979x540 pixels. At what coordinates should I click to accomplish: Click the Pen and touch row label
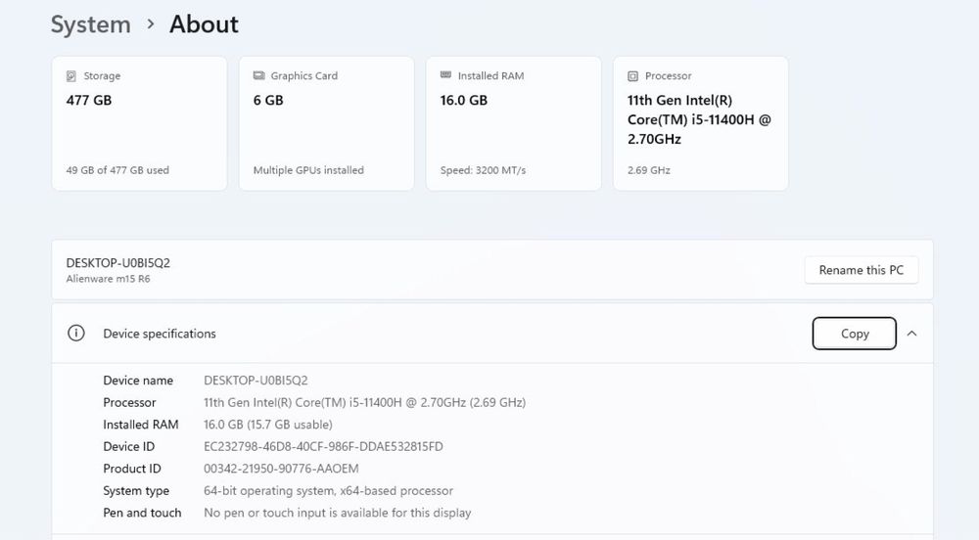point(142,513)
